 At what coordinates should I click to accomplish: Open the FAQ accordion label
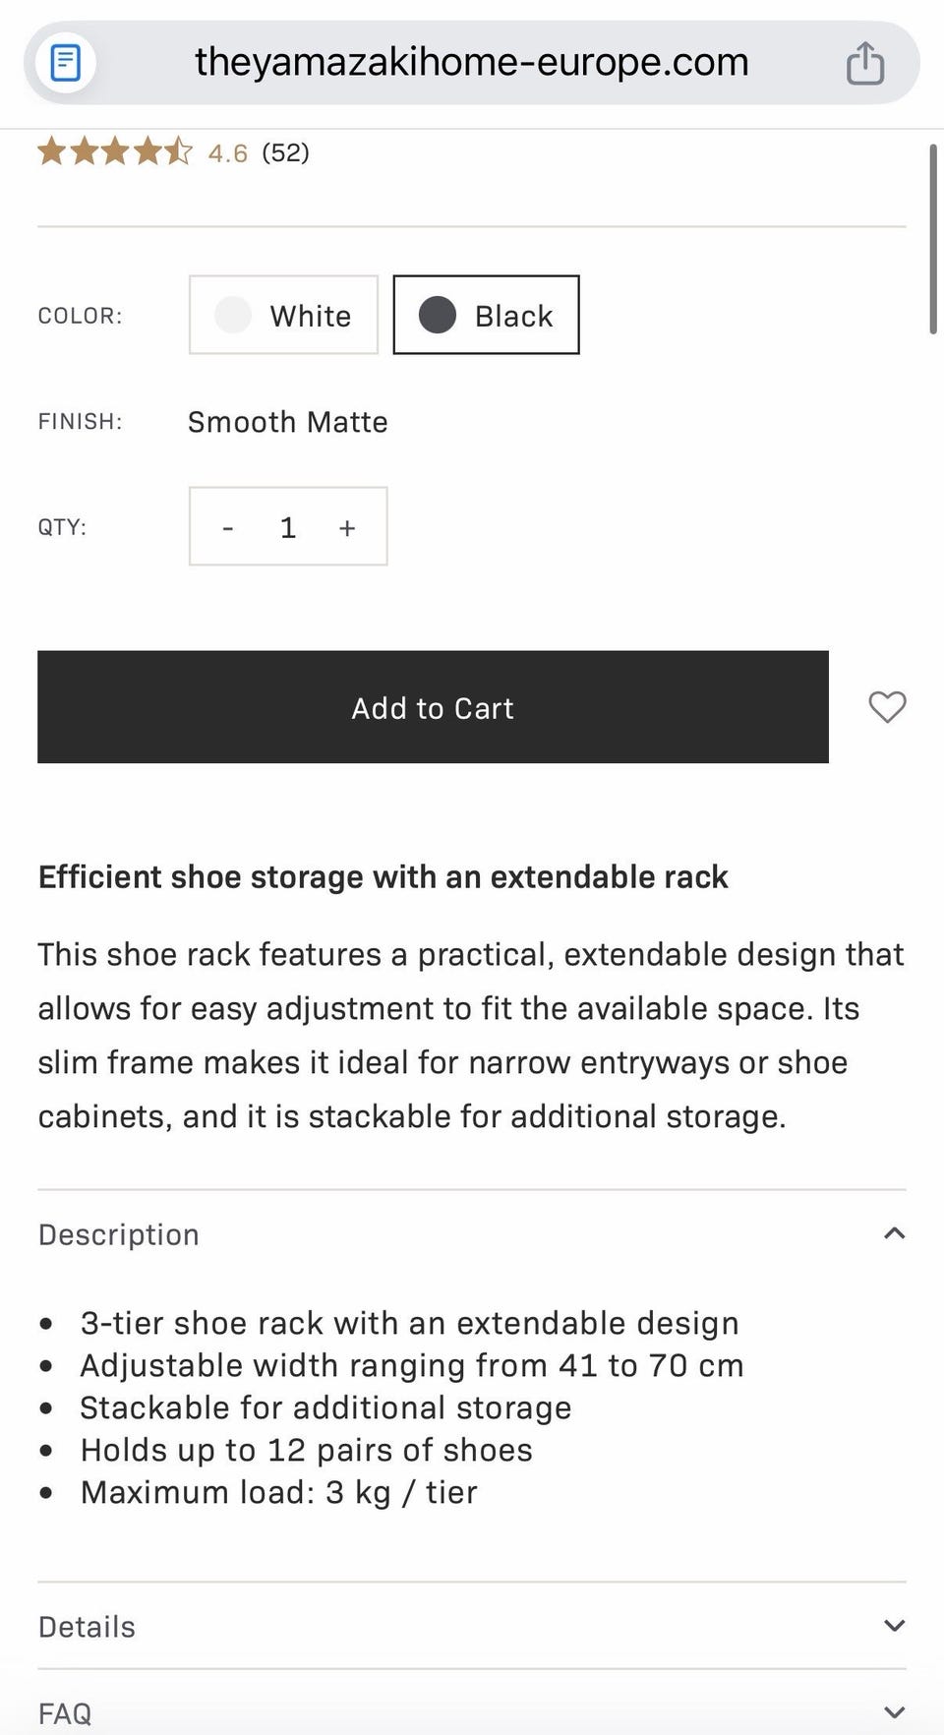[x=65, y=1713]
